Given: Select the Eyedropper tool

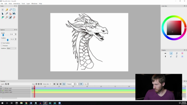Looking at the screenshot, I should (x=6, y=17).
